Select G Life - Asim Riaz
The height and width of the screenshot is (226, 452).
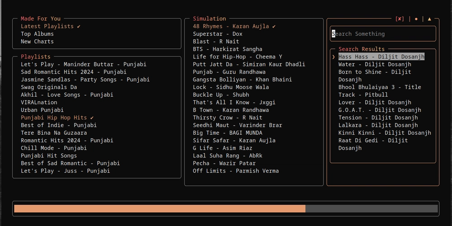click(222, 148)
